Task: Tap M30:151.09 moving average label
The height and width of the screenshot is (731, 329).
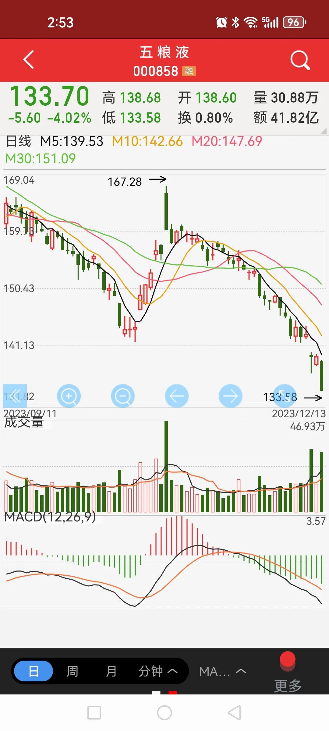Action: pyautogui.click(x=41, y=159)
